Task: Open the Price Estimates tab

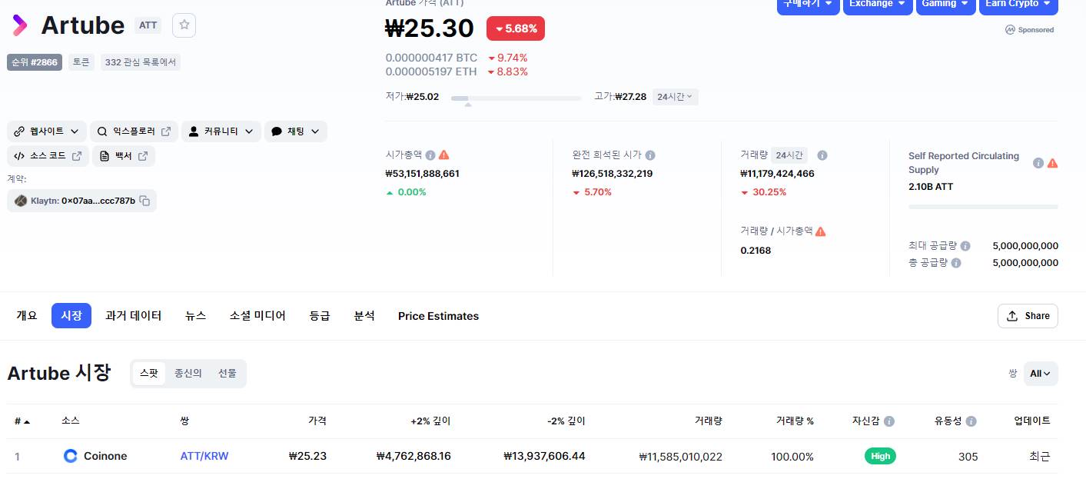Action: click(438, 316)
